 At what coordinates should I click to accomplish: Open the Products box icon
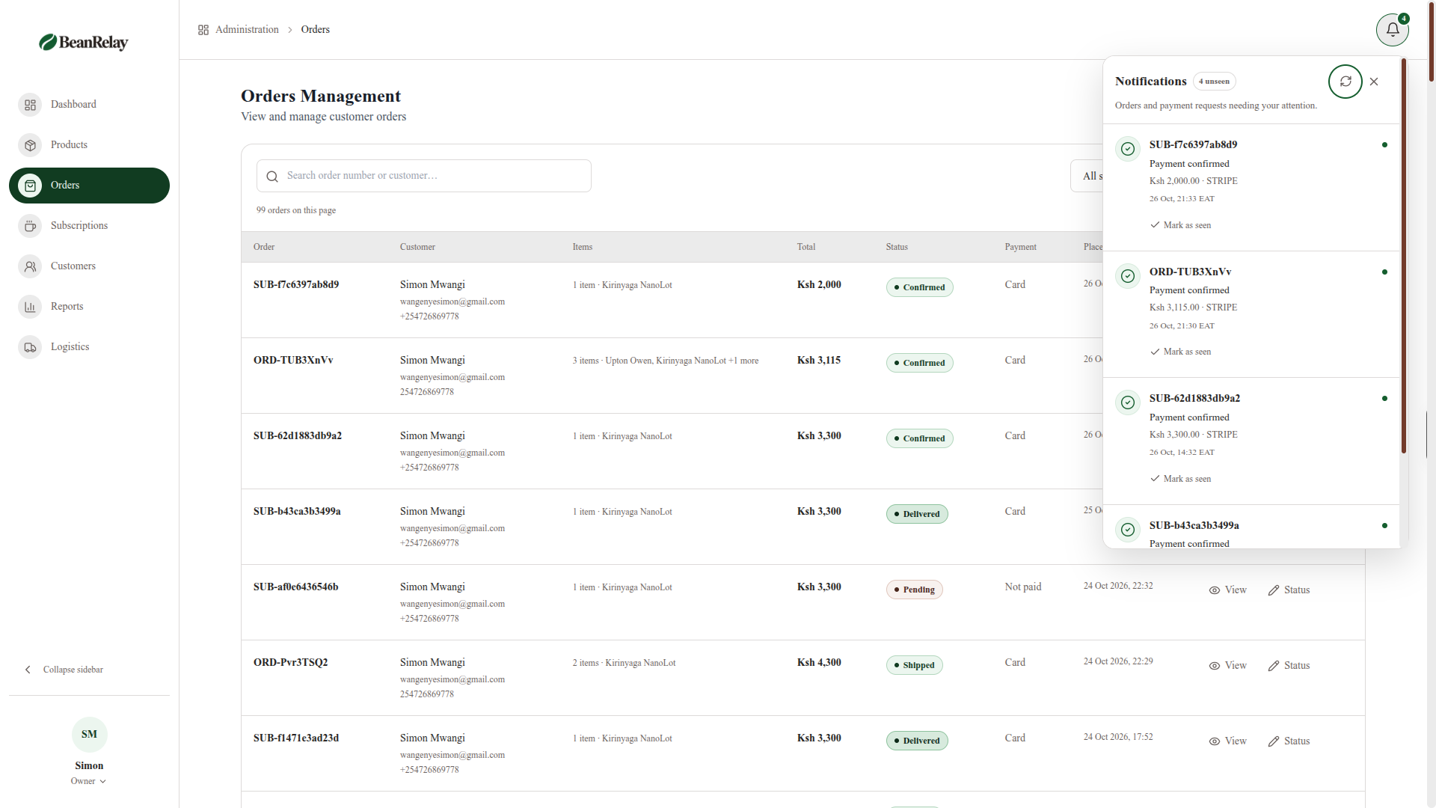tap(30, 145)
